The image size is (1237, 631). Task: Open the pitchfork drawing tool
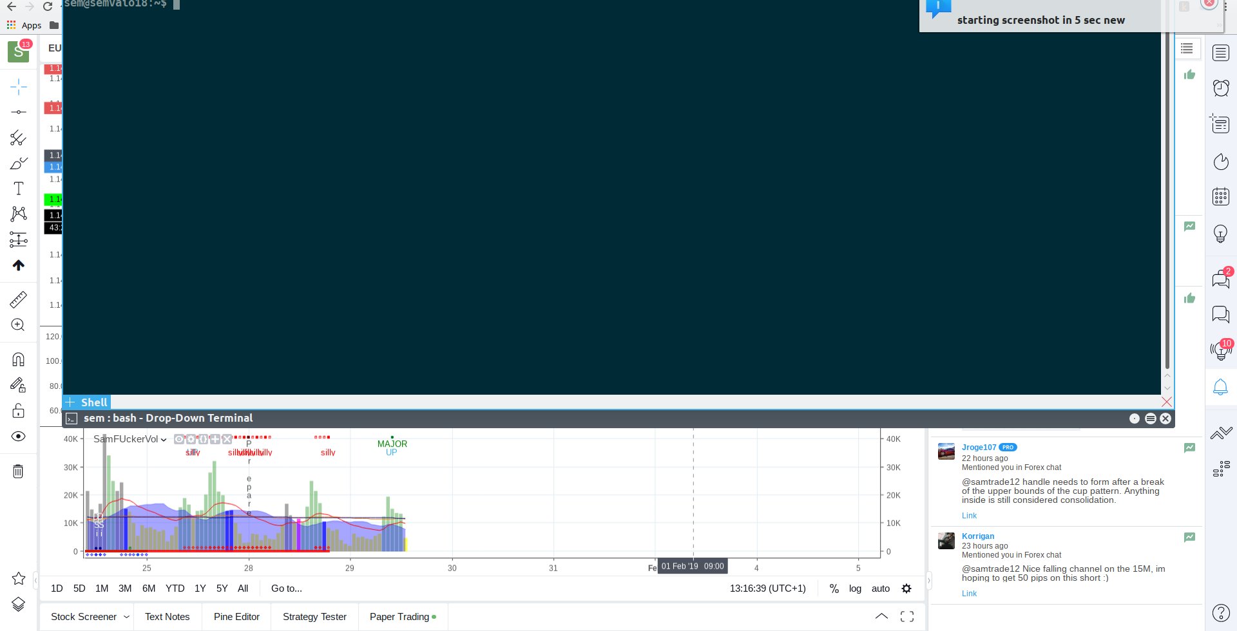coord(18,138)
